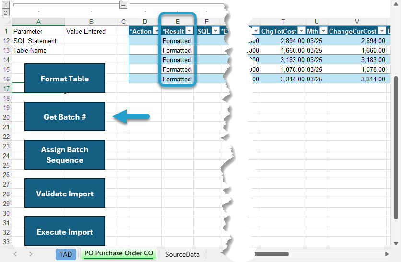Click the vertical scrollbar up arrow

click(396, 4)
